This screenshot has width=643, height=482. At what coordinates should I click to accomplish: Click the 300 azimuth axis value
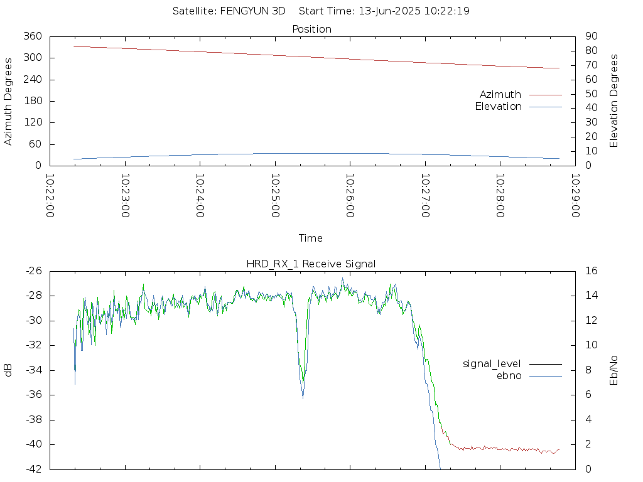(33, 58)
